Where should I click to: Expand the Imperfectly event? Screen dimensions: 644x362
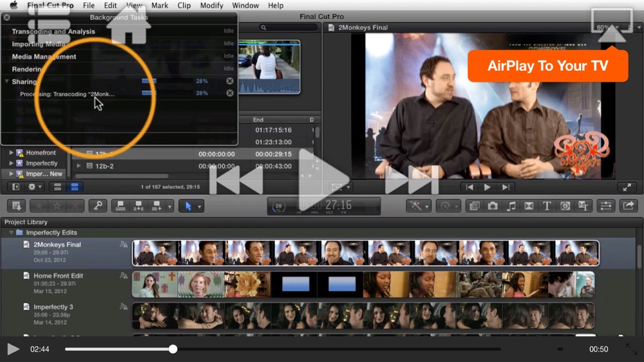[11, 163]
